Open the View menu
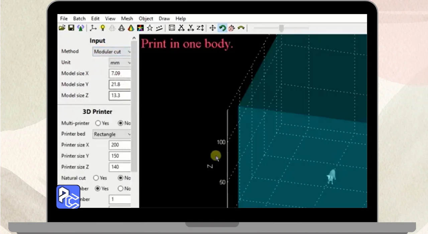 point(110,19)
